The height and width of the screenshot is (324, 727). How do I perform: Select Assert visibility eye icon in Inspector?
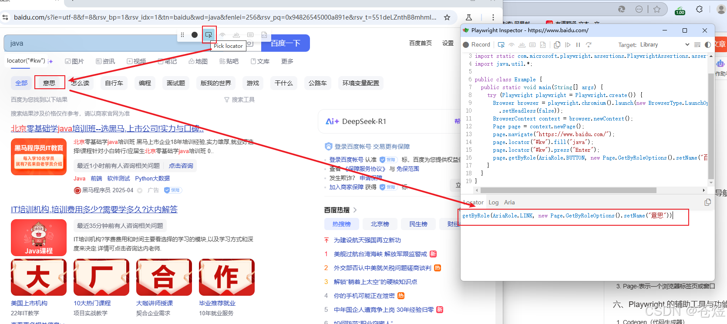(512, 45)
